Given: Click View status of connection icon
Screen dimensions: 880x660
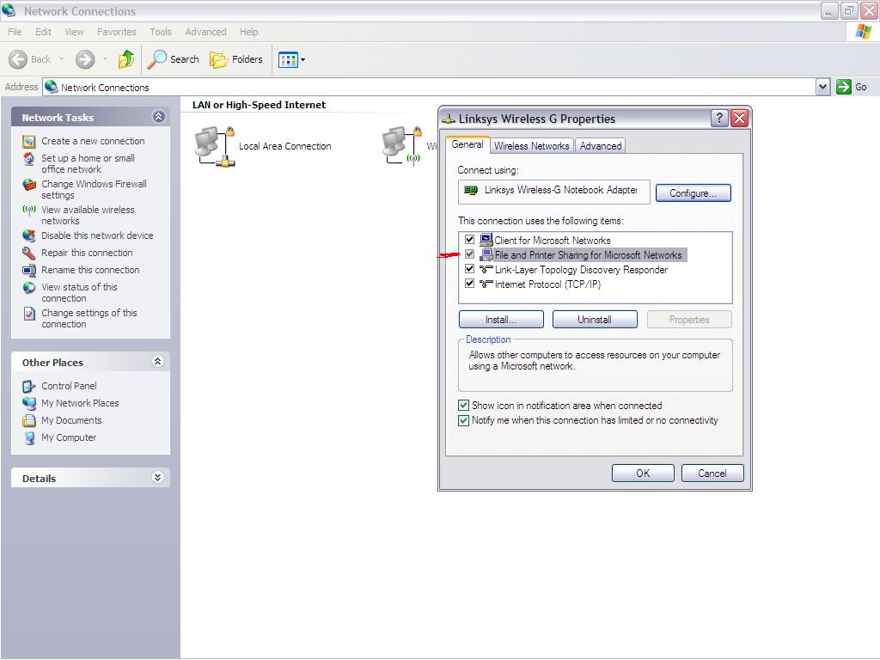Looking at the screenshot, I should tap(29, 288).
